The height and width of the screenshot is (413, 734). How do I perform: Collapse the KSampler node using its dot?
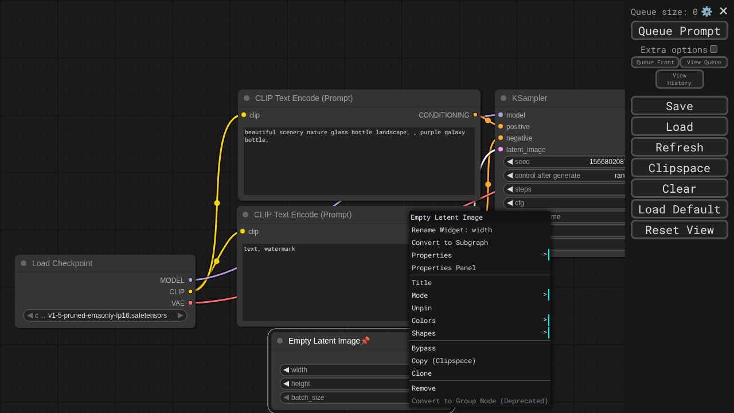pos(503,98)
